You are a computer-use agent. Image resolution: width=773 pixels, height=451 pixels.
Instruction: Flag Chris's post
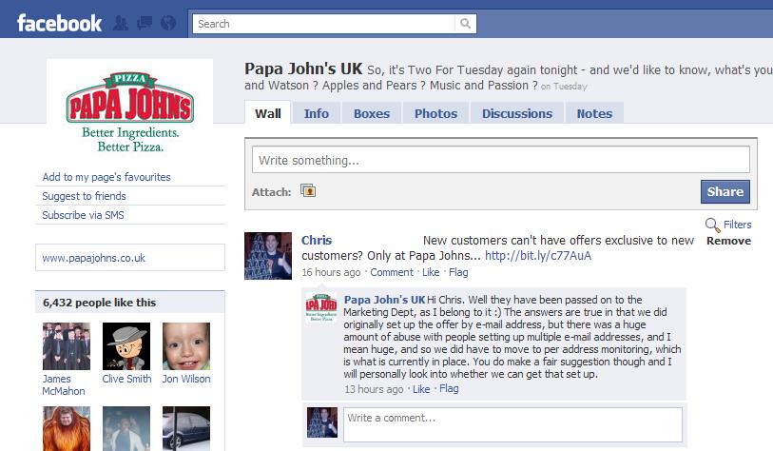point(458,272)
